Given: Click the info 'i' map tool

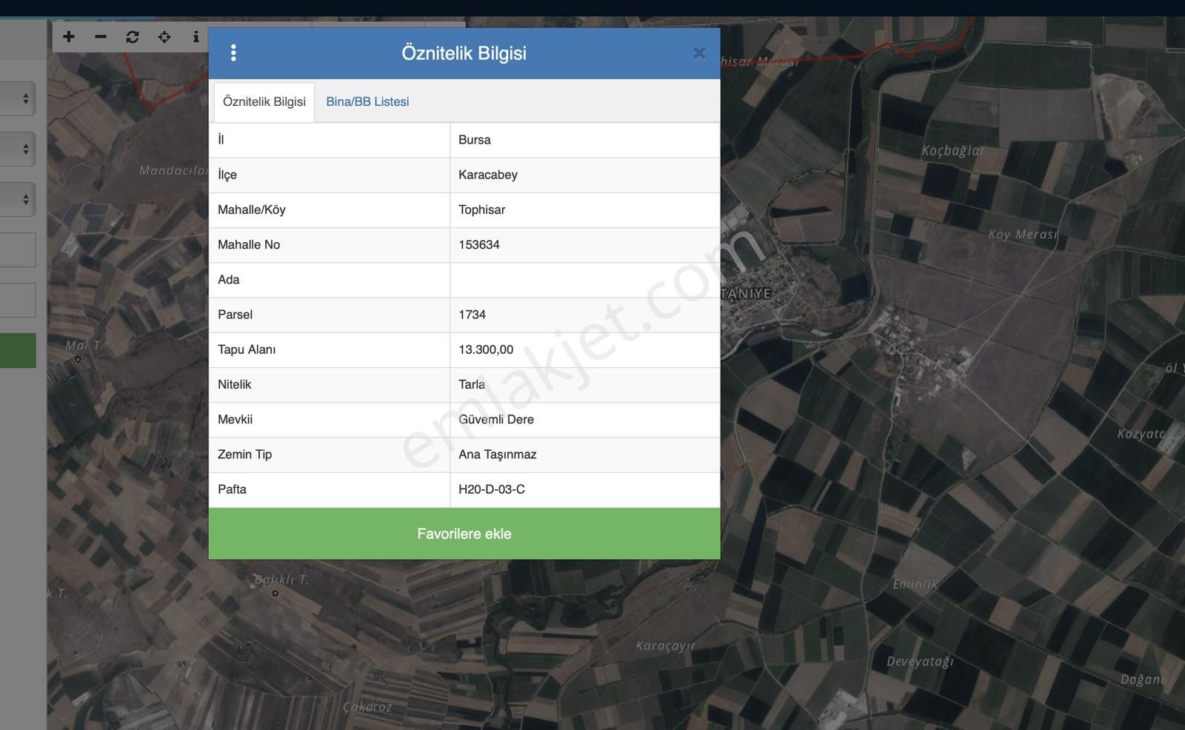Looking at the screenshot, I should (x=196, y=37).
